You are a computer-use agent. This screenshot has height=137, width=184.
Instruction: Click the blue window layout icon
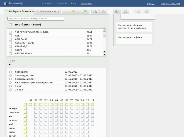coord(126,11)
